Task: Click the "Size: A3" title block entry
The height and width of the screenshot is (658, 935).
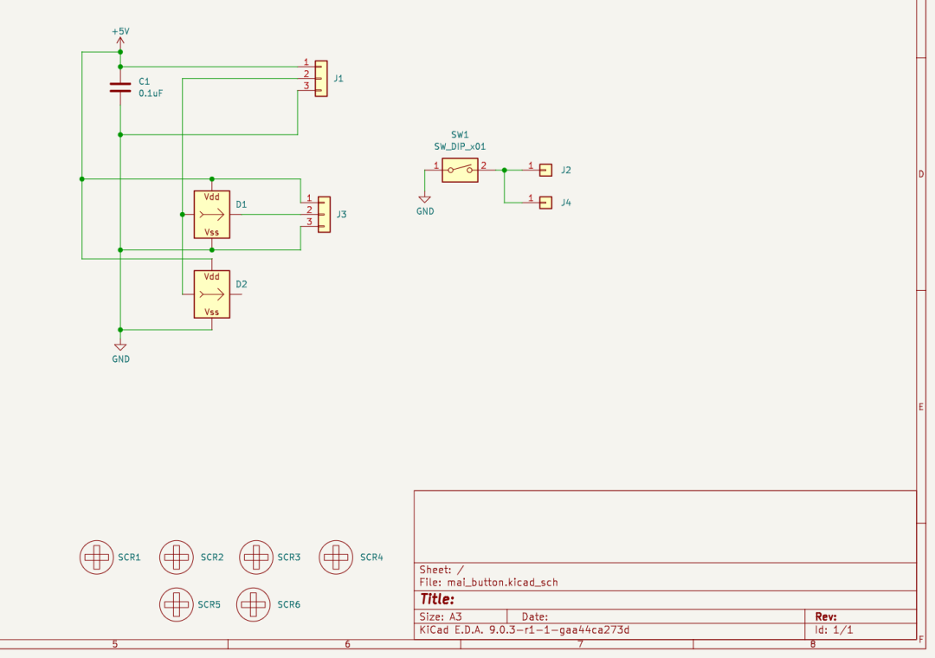Action: (441, 616)
